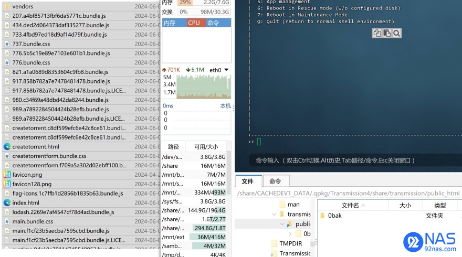Screen dimensions: 462x257
Task: Click the memory usage 29% bar
Action: (204, 3)
